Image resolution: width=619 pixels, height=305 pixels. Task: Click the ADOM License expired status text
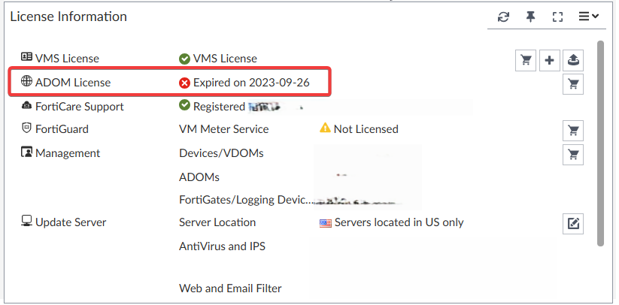click(250, 82)
